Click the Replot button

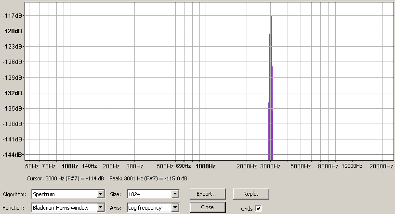[x=251, y=194]
